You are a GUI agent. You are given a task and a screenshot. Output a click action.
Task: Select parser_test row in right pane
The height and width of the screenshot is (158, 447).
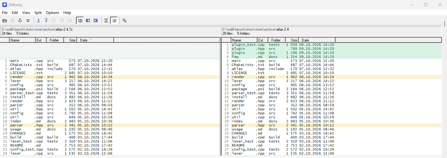(331, 93)
